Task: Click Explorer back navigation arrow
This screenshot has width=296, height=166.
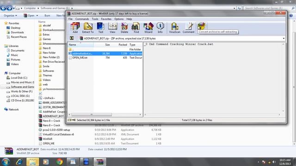Action: [x=3, y=8]
